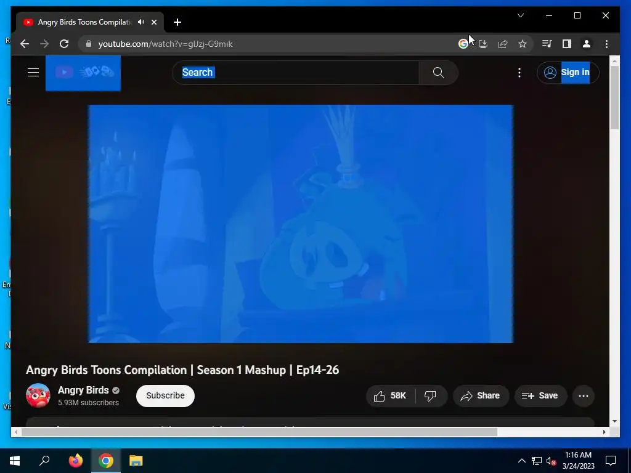
Task: Click on the video player
Action: [x=301, y=224]
